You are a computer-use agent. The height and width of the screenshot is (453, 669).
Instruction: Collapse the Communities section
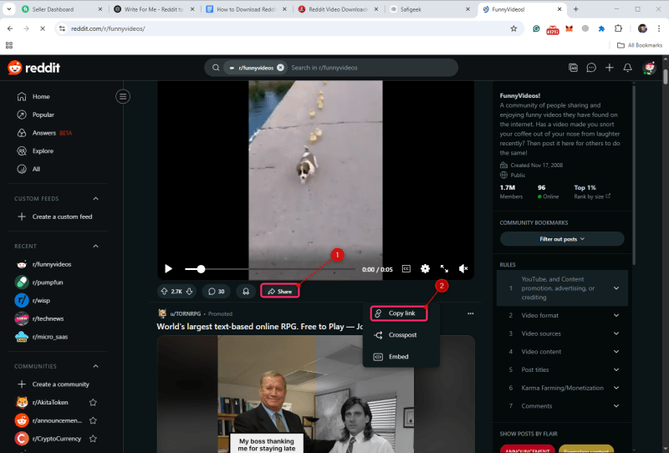(x=95, y=366)
